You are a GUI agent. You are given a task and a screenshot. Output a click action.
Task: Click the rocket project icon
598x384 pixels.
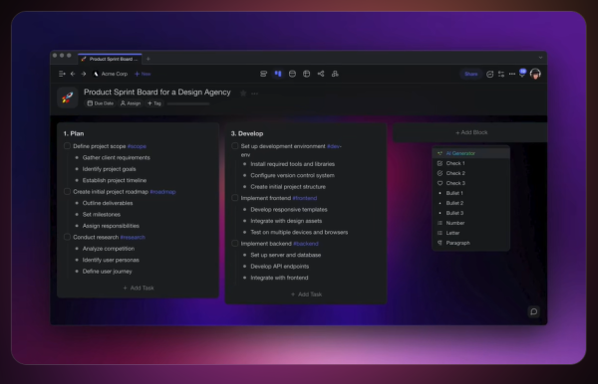pyautogui.click(x=68, y=97)
